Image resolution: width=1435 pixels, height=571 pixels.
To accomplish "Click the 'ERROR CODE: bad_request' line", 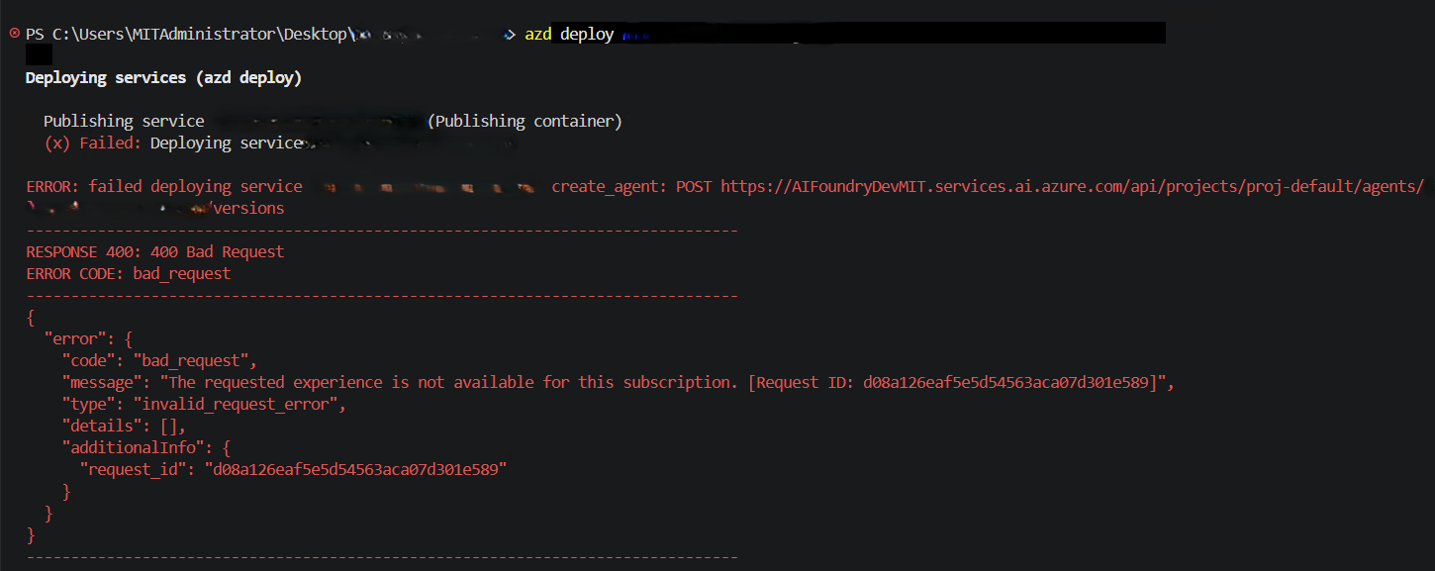I will (129, 273).
